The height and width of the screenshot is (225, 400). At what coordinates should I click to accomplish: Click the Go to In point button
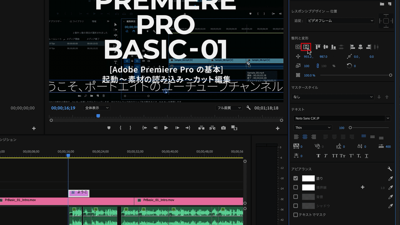[144, 128]
